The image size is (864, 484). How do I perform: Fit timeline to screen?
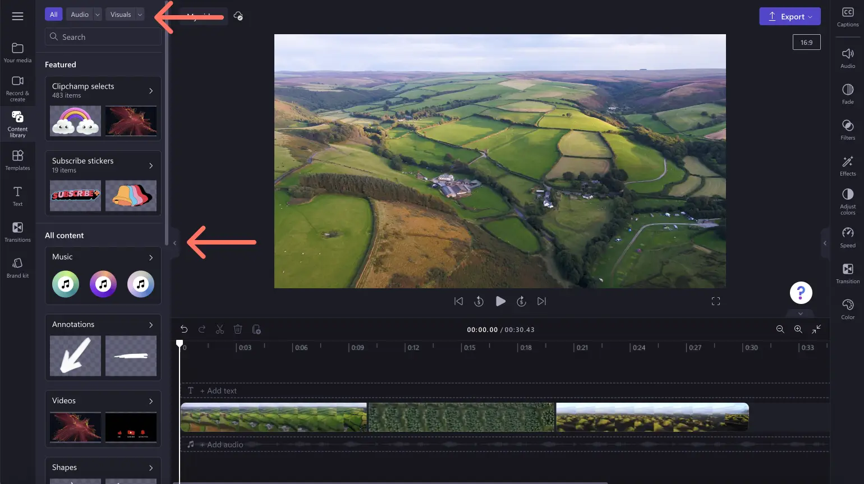(x=816, y=329)
